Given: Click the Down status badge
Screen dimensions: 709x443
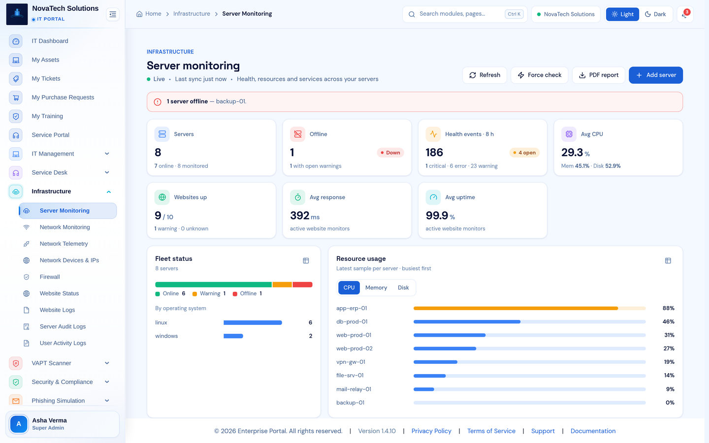Looking at the screenshot, I should pyautogui.click(x=390, y=153).
